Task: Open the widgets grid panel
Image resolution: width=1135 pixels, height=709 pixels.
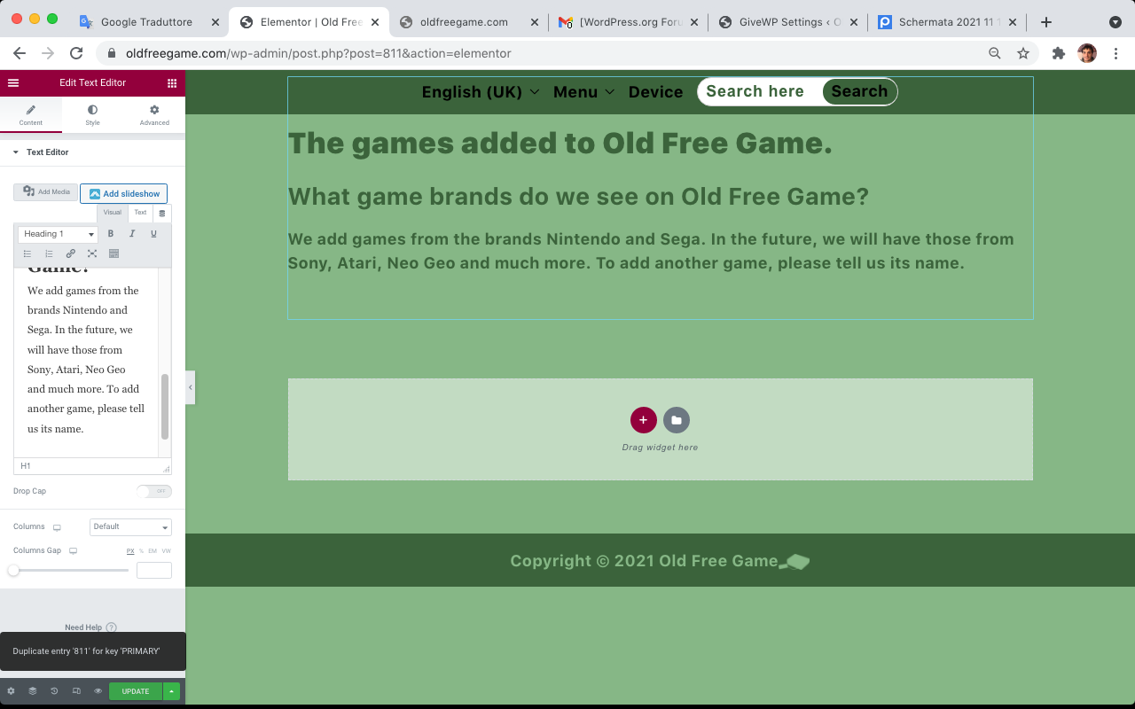Action: 172,82
